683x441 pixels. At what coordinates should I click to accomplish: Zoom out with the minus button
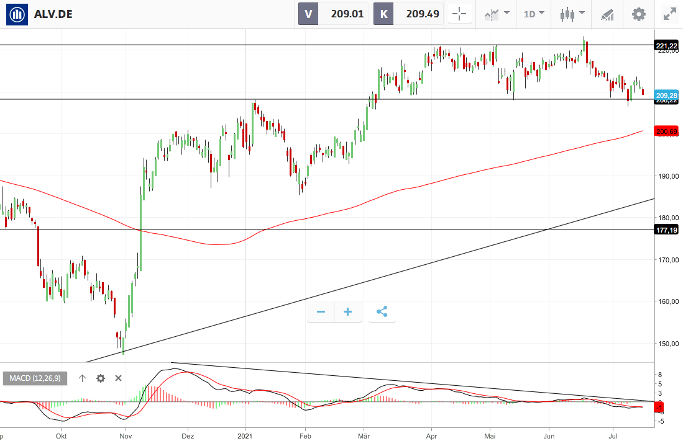321,312
